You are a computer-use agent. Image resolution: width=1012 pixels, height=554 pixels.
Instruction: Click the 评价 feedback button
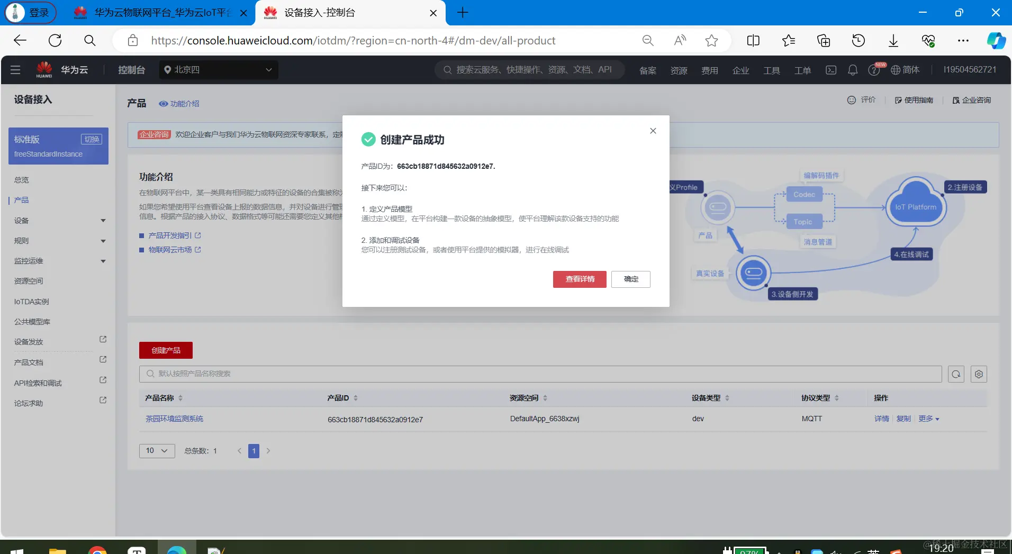tap(861, 100)
